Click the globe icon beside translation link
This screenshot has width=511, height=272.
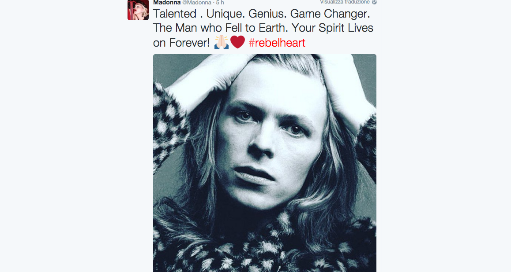pos(374,2)
